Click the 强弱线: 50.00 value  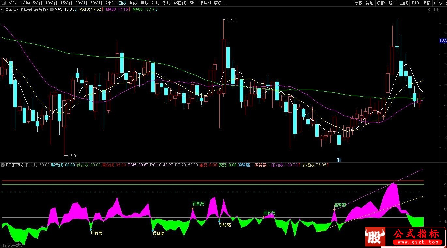(38, 165)
